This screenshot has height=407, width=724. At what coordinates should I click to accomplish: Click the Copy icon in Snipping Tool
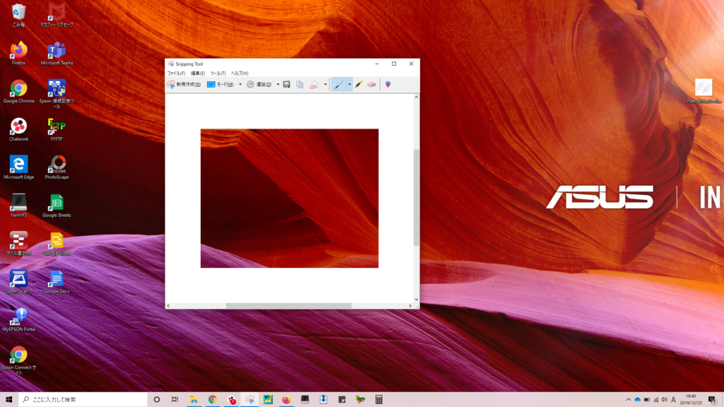click(x=300, y=84)
